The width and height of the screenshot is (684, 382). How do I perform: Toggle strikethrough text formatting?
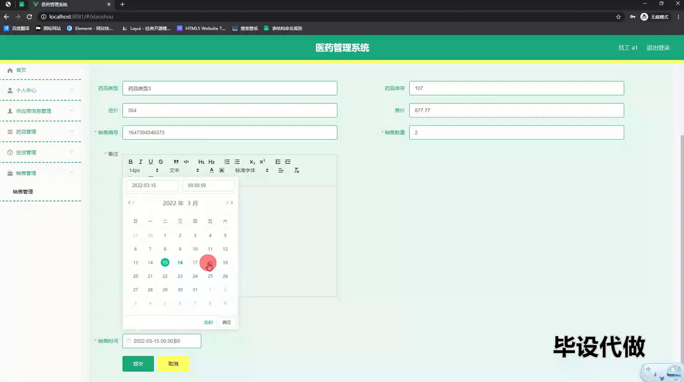click(161, 162)
